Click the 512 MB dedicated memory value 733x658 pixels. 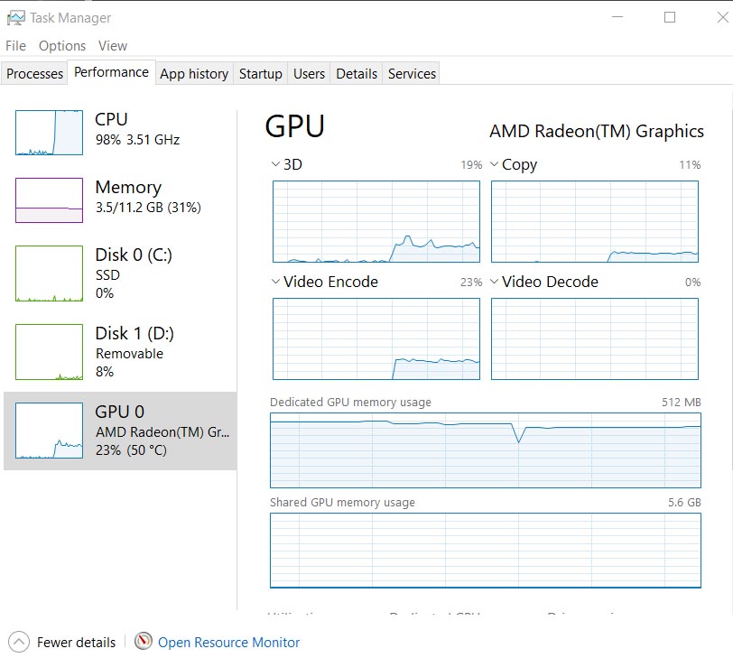(682, 403)
